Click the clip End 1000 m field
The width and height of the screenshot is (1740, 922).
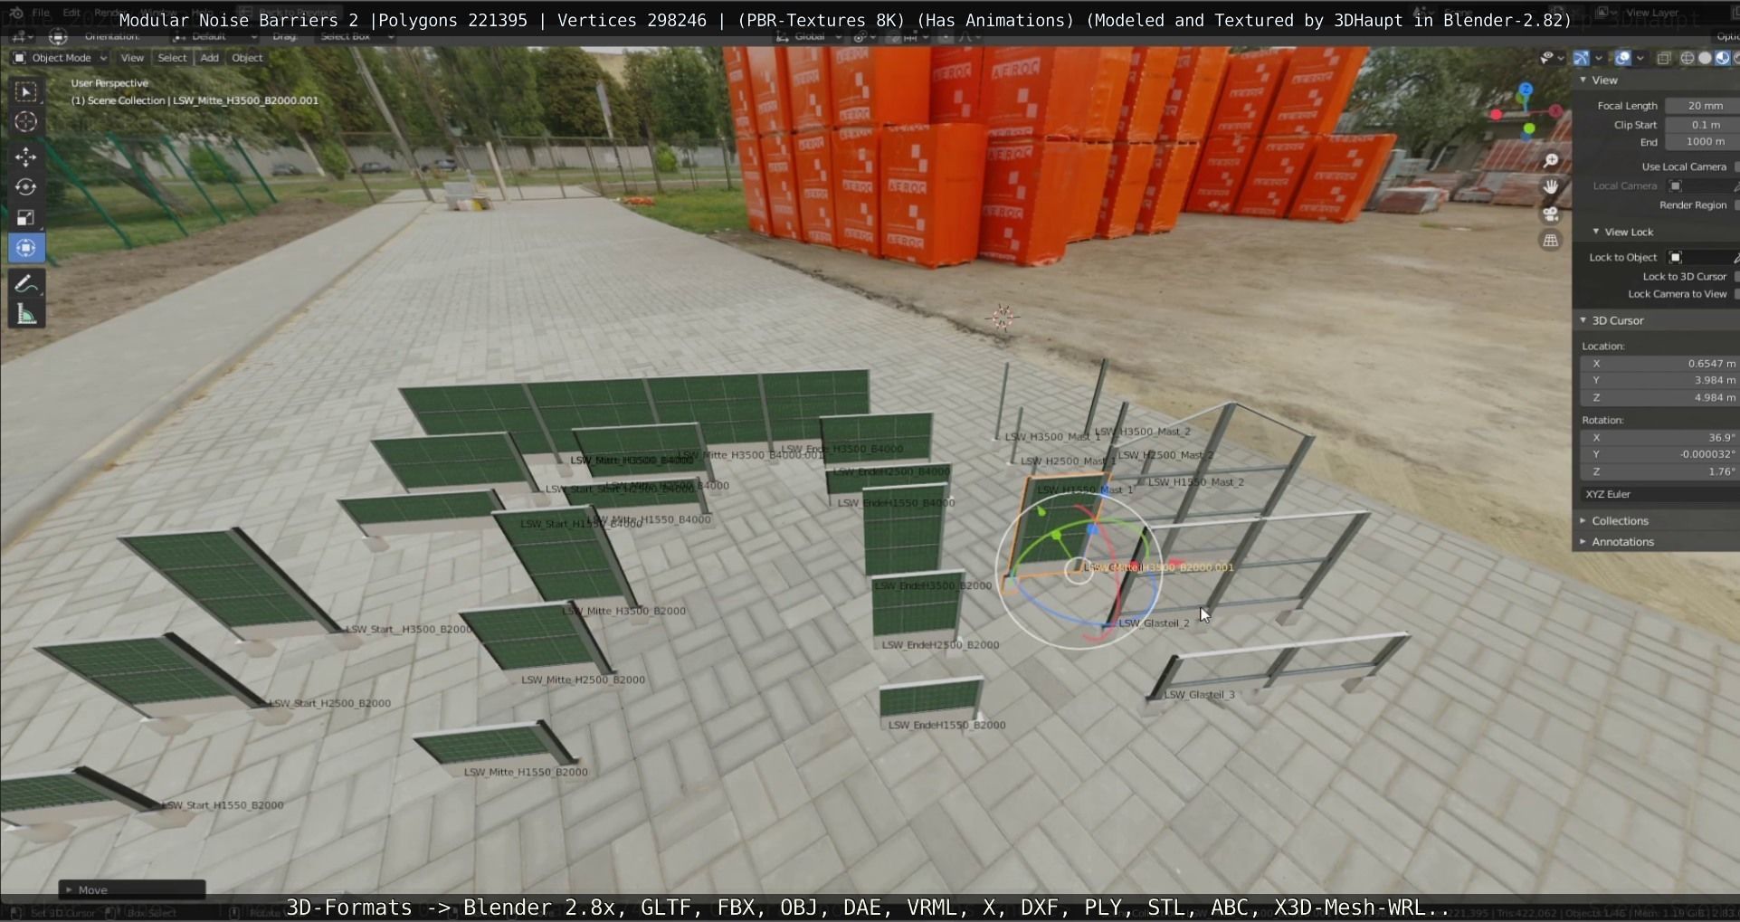[x=1702, y=142]
